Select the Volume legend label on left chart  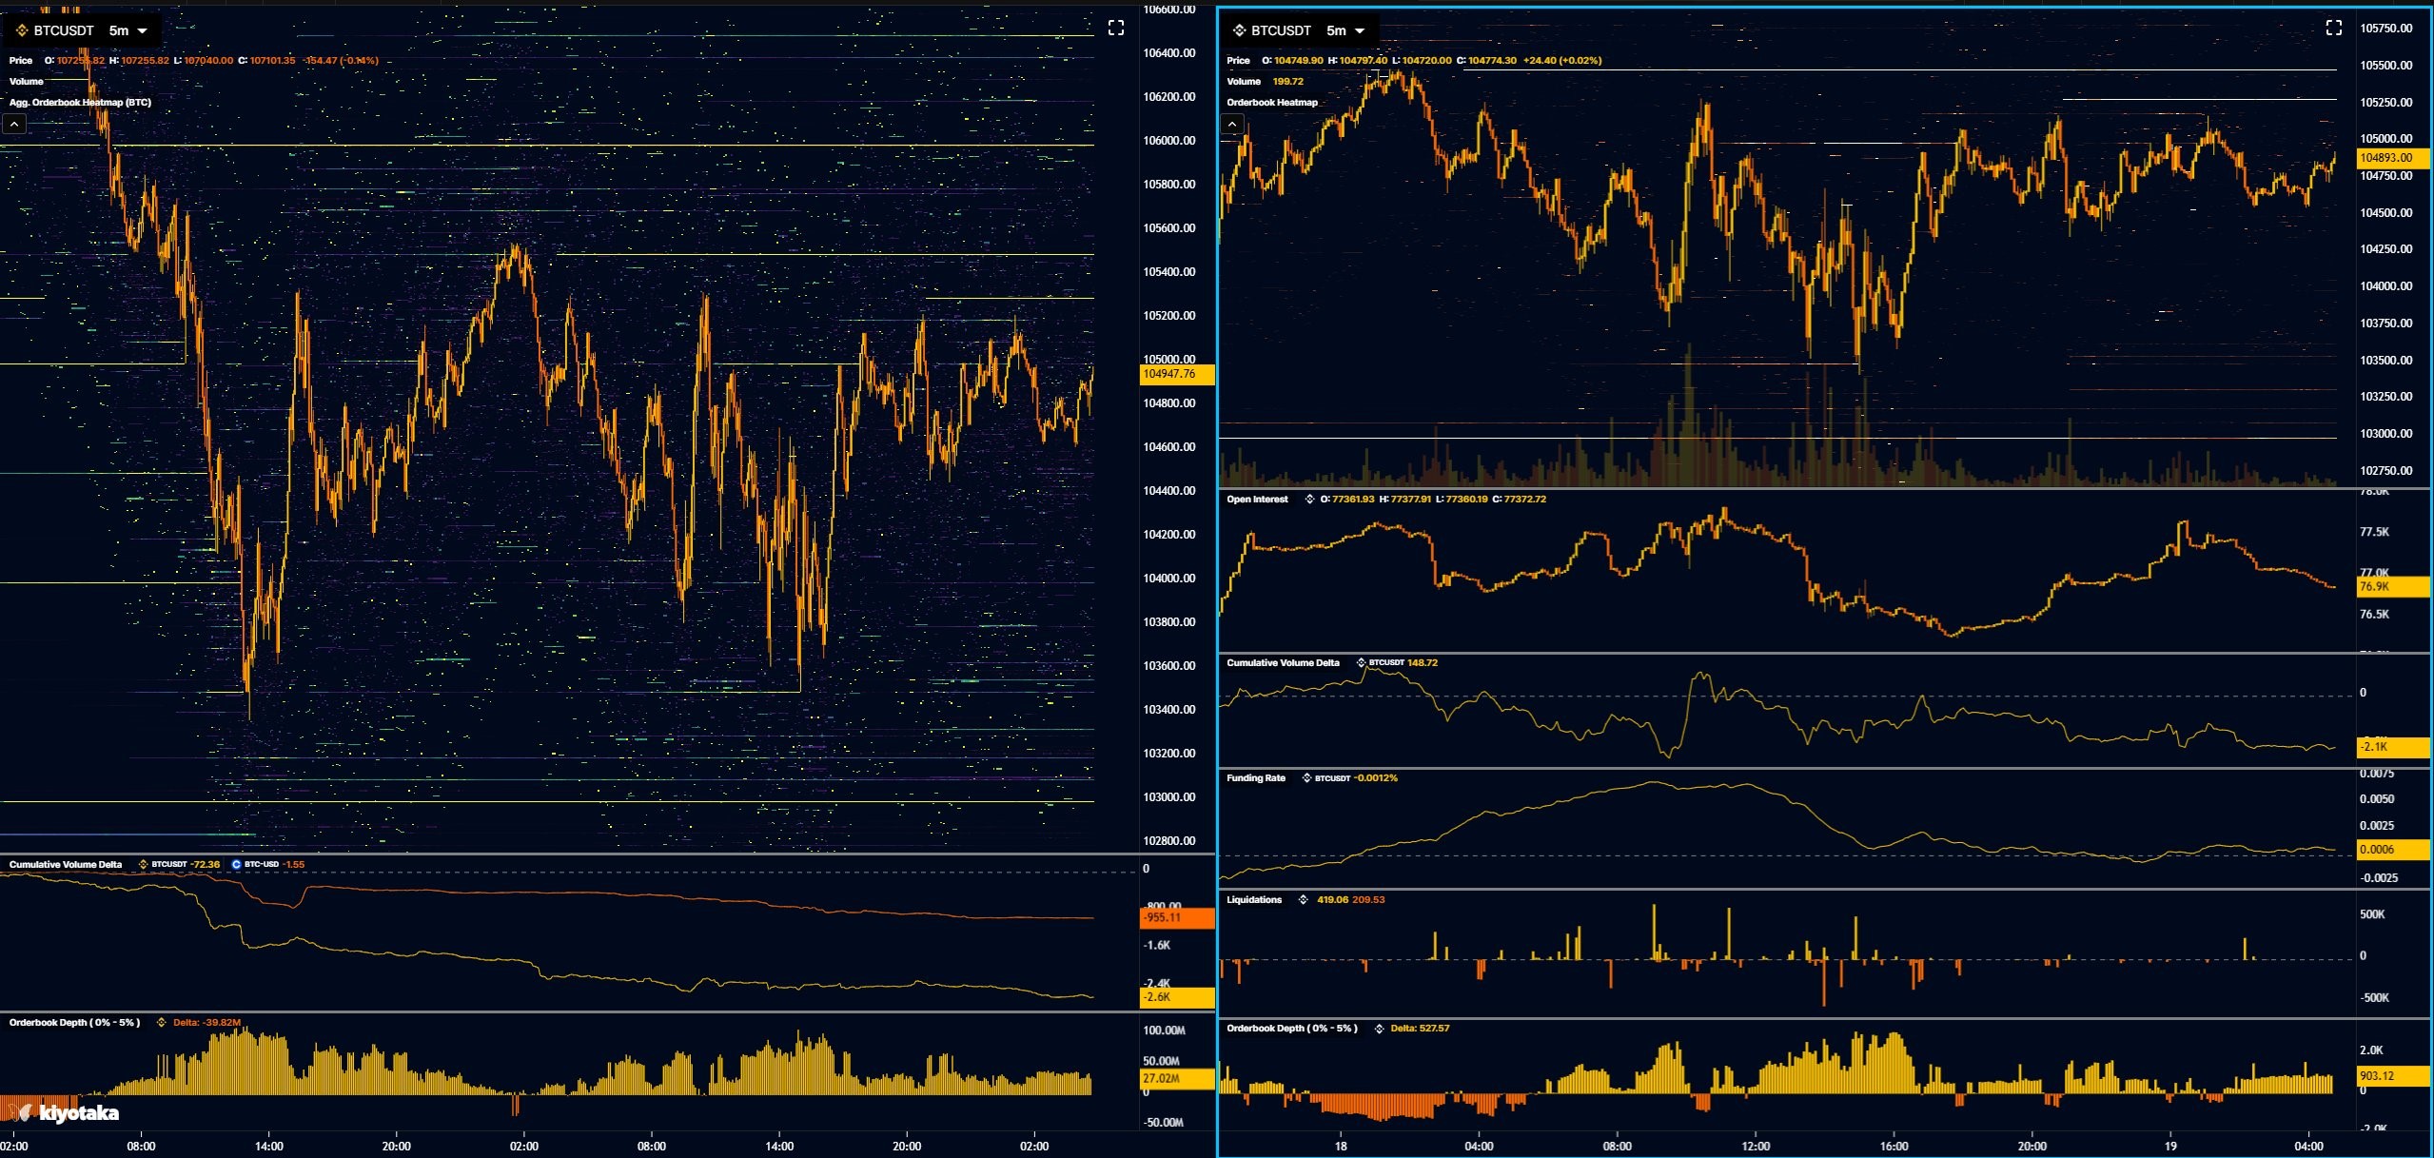(27, 81)
